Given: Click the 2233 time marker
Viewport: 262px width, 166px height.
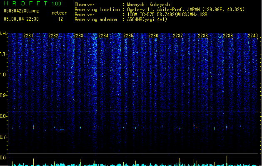Looking at the screenshot, I should point(78,35).
